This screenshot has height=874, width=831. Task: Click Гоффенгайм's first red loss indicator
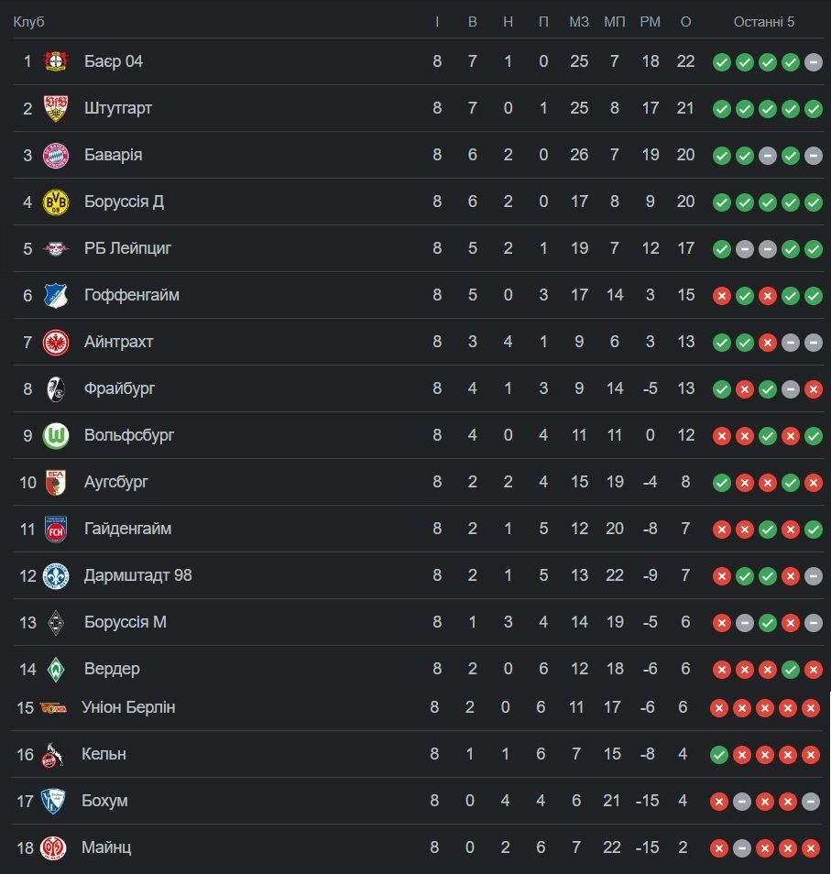click(722, 296)
